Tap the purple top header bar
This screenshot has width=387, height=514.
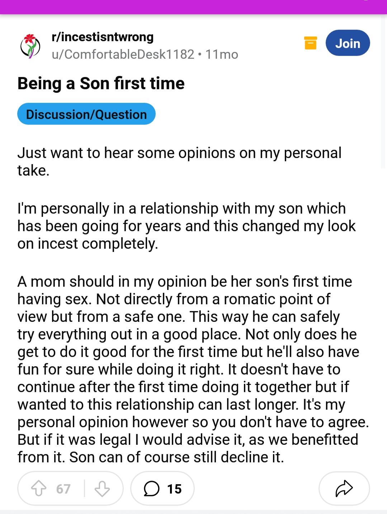pyautogui.click(x=193, y=7)
